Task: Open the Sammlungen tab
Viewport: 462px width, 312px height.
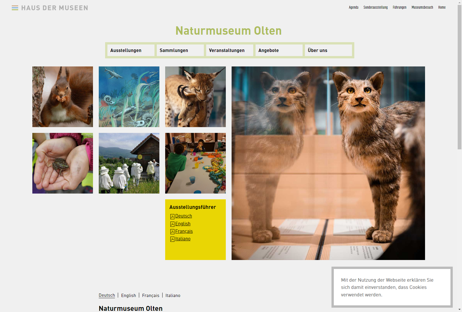Action: coord(180,50)
